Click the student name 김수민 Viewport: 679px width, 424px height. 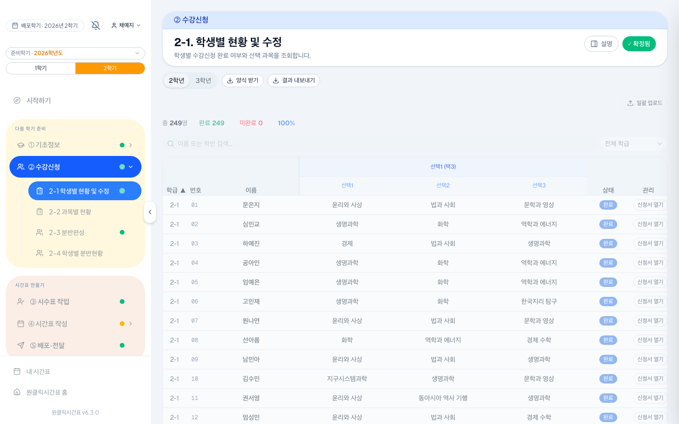(x=251, y=379)
